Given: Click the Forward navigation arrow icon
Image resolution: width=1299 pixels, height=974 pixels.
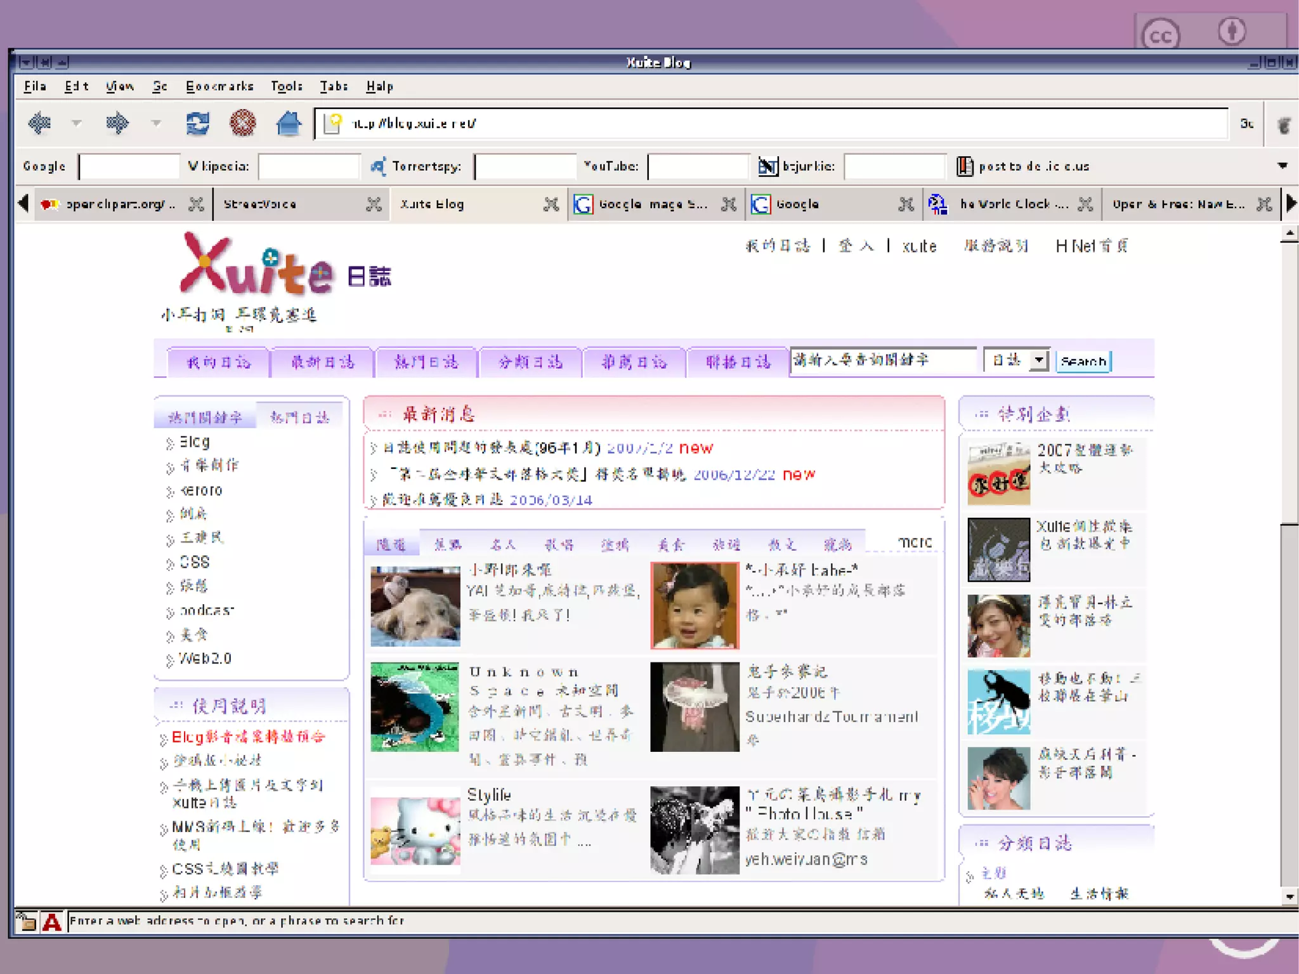Looking at the screenshot, I should 117,122.
